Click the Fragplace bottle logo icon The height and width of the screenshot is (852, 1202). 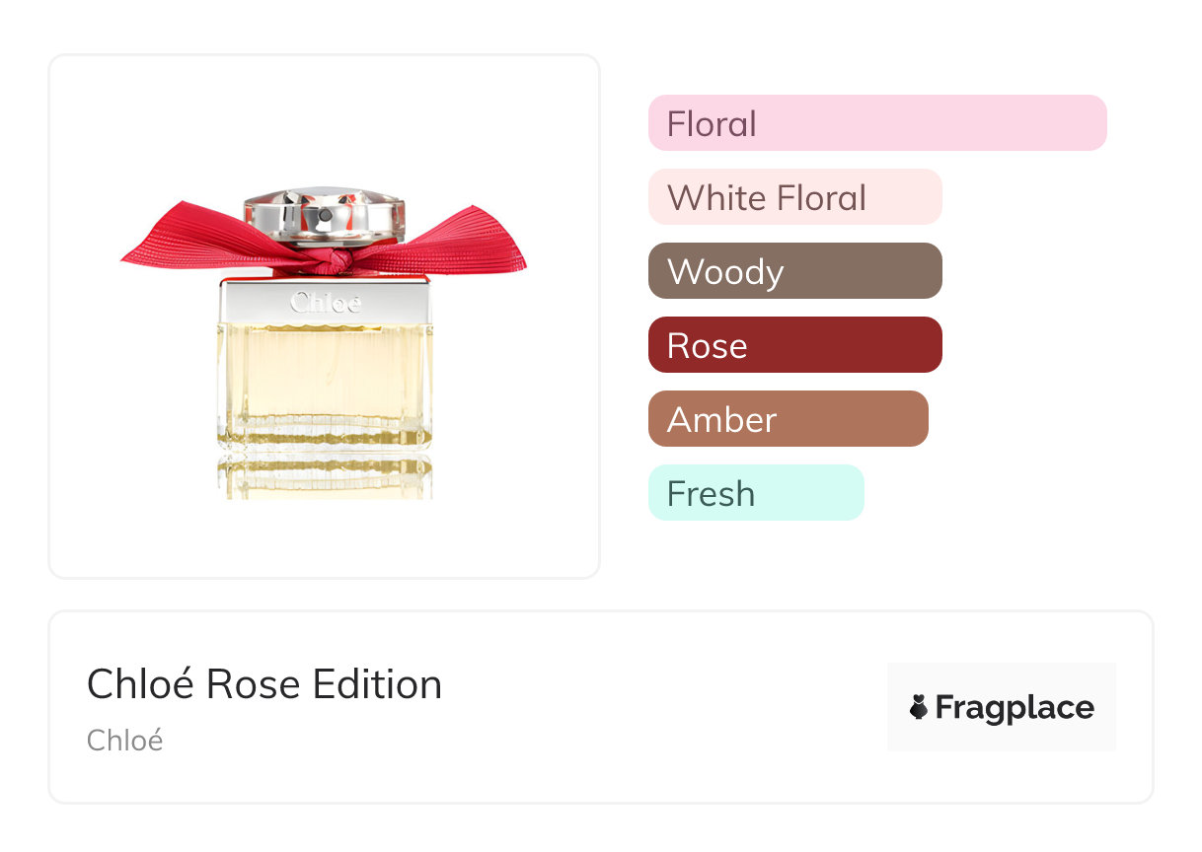(x=919, y=707)
